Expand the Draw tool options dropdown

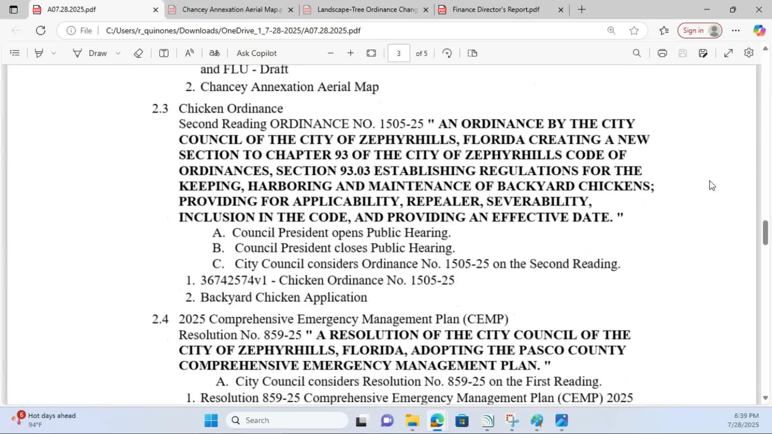(118, 53)
